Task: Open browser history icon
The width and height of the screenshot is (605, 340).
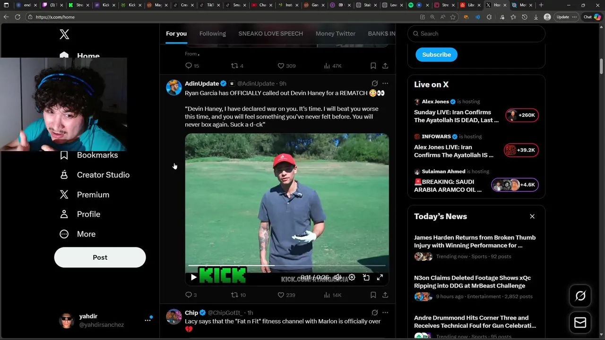Action: pos(525,17)
